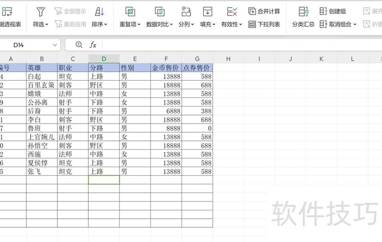This screenshot has width=382, height=242.
Task: Click the formula bar input area
Action: coord(241,45)
